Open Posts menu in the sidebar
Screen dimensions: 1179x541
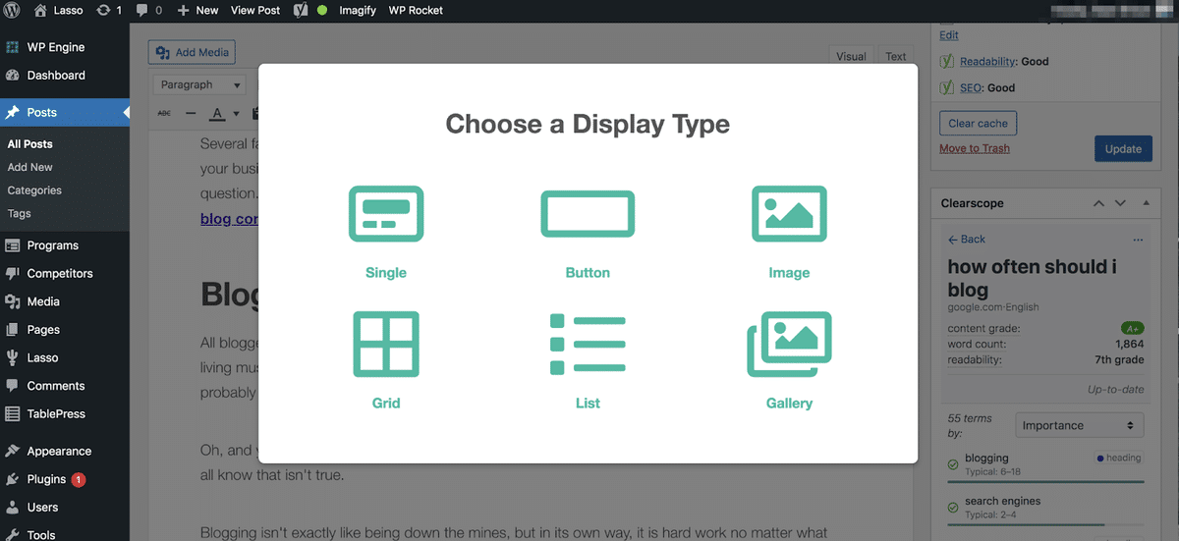click(x=65, y=113)
